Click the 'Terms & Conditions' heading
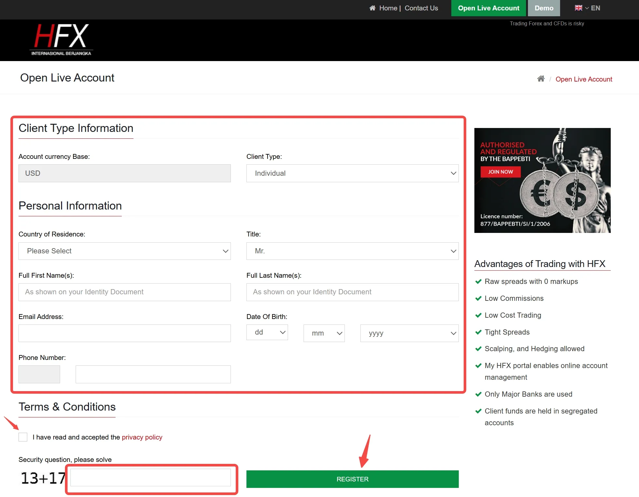639x497 pixels. point(67,407)
